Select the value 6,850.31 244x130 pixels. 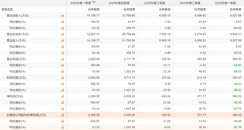236,34
